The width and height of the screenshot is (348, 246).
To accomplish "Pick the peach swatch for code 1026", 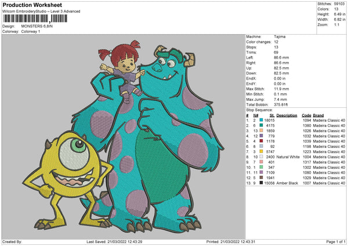I will 261,131.
